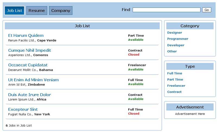
Task: Open the Et Harum Quidem job listing
Action: [x=26, y=36]
